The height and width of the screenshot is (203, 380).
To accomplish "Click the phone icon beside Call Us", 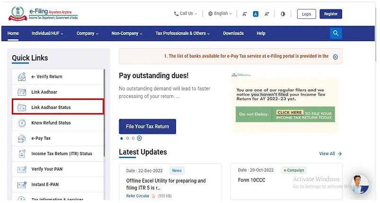I will 176,14.
